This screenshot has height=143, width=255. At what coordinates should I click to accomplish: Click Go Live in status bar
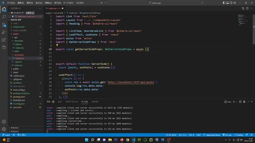click(227, 135)
